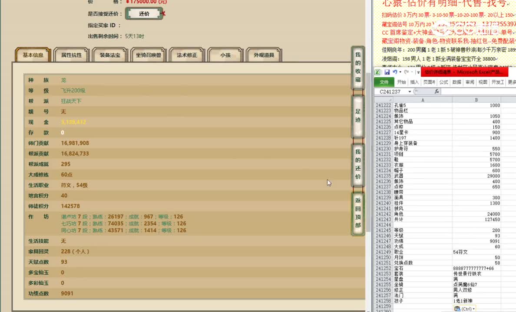Click the 点满魔6仙7 cell
The image size is (516, 312).
point(476,285)
